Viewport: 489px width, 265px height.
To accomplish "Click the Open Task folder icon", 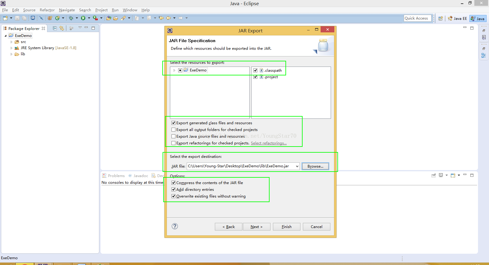I will tap(116, 18).
